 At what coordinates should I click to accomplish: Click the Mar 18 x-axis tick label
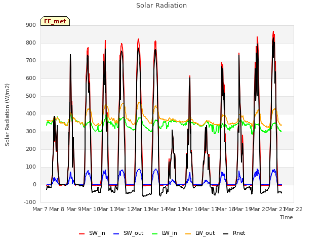pos(226,209)
